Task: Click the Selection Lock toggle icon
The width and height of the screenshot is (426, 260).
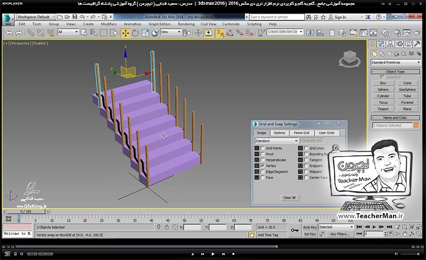Action: tap(167, 227)
